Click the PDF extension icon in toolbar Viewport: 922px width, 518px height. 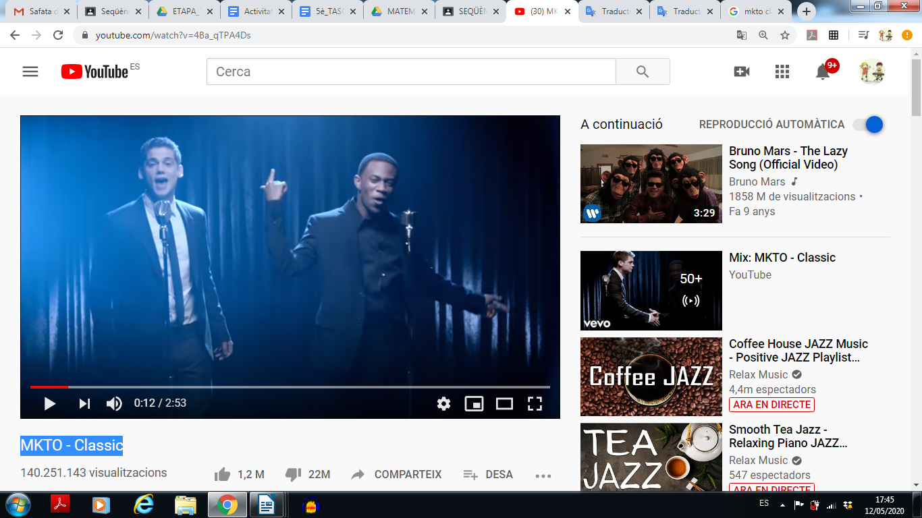tap(812, 35)
